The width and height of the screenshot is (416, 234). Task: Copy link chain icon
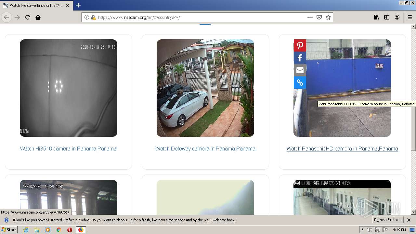(300, 83)
